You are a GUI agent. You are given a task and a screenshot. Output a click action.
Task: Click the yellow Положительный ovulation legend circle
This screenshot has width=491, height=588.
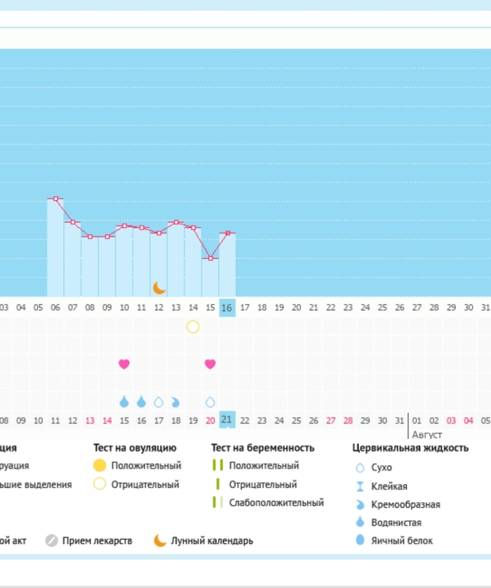(x=99, y=466)
